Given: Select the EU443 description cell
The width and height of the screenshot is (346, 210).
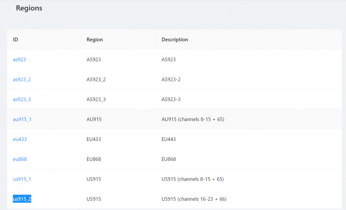Looking at the screenshot, I should tap(169, 139).
